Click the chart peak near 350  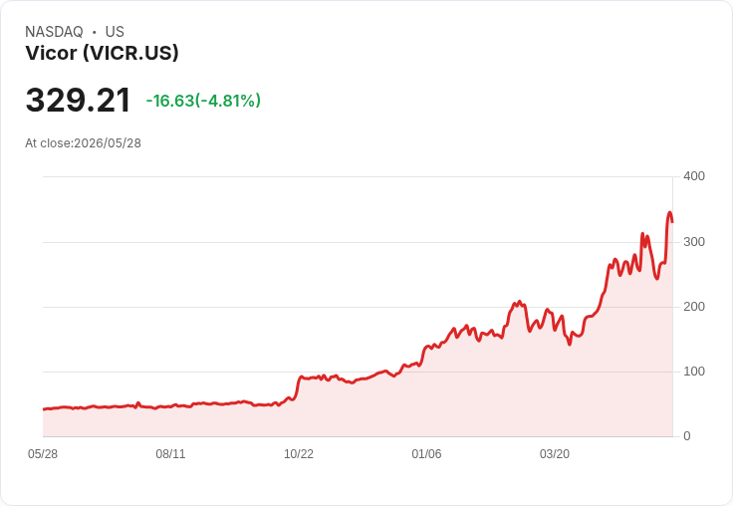[x=669, y=212]
